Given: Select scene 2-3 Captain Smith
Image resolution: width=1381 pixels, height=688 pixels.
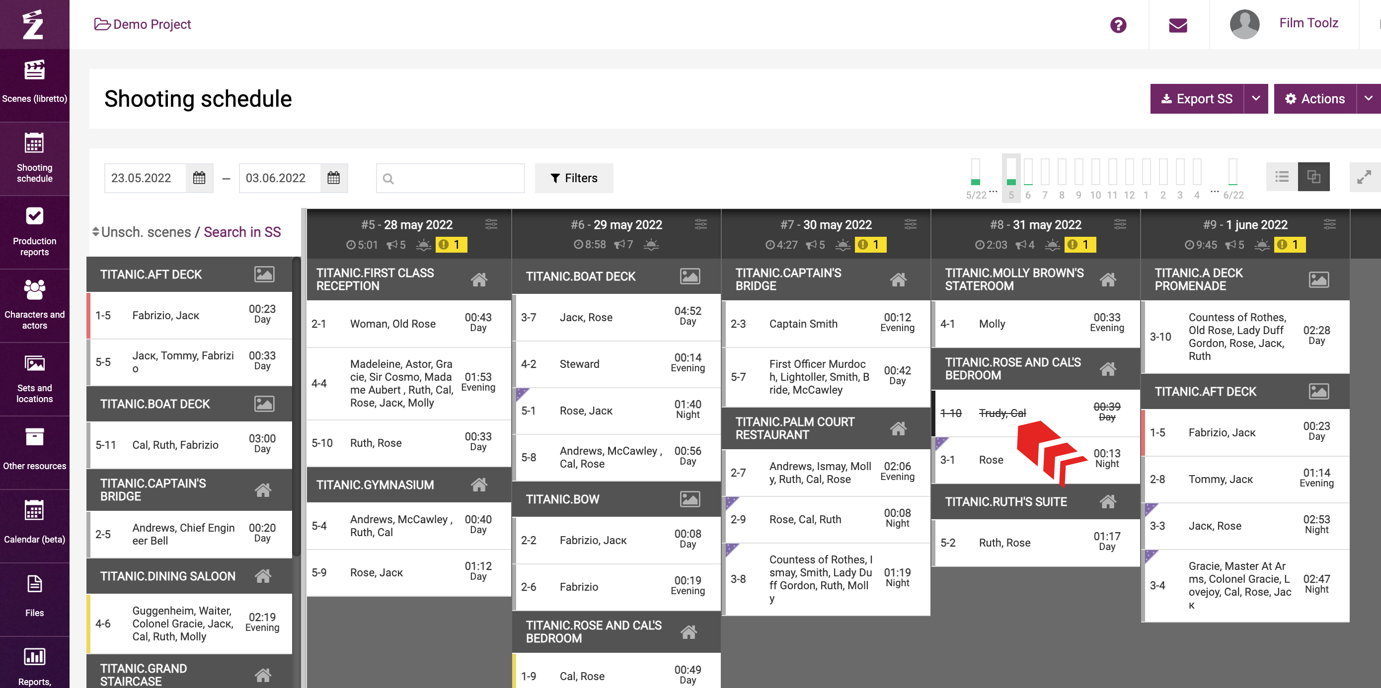Looking at the screenshot, I should (826, 324).
